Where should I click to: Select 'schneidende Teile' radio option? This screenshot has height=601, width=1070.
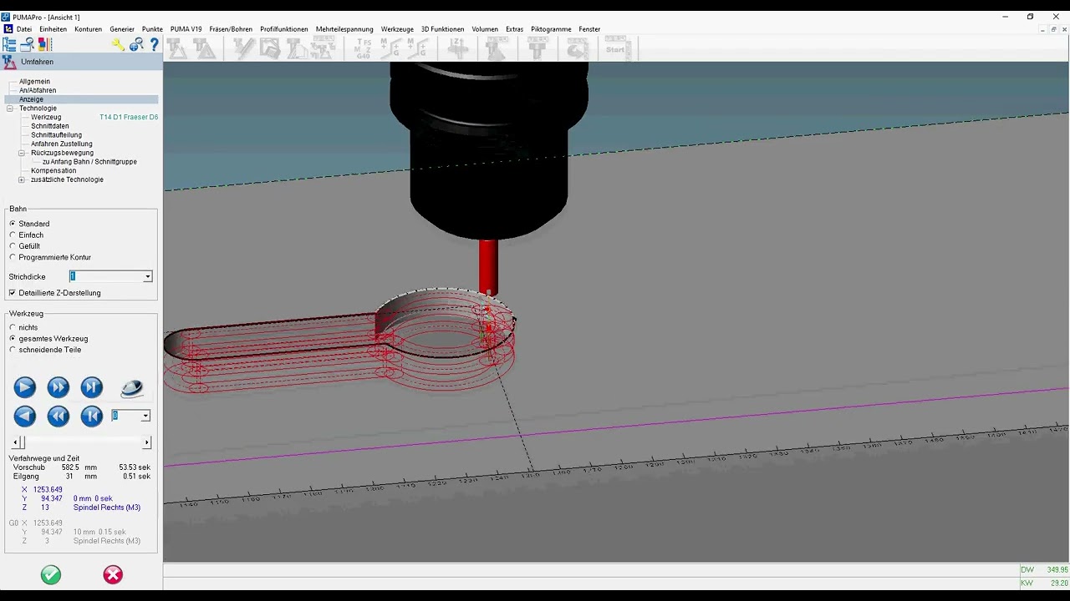click(x=13, y=350)
